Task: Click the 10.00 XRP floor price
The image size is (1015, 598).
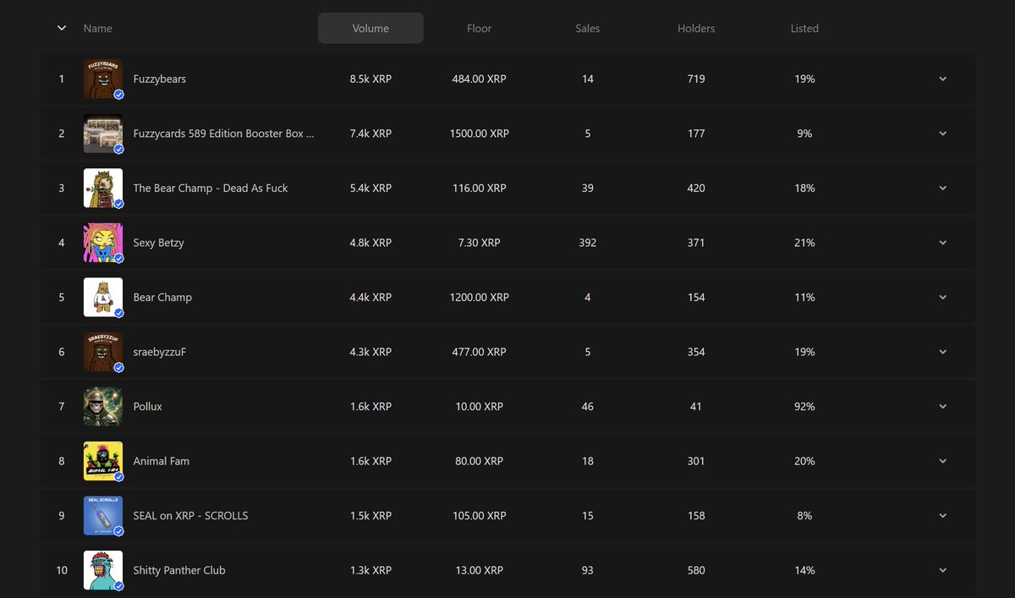Action: click(479, 406)
